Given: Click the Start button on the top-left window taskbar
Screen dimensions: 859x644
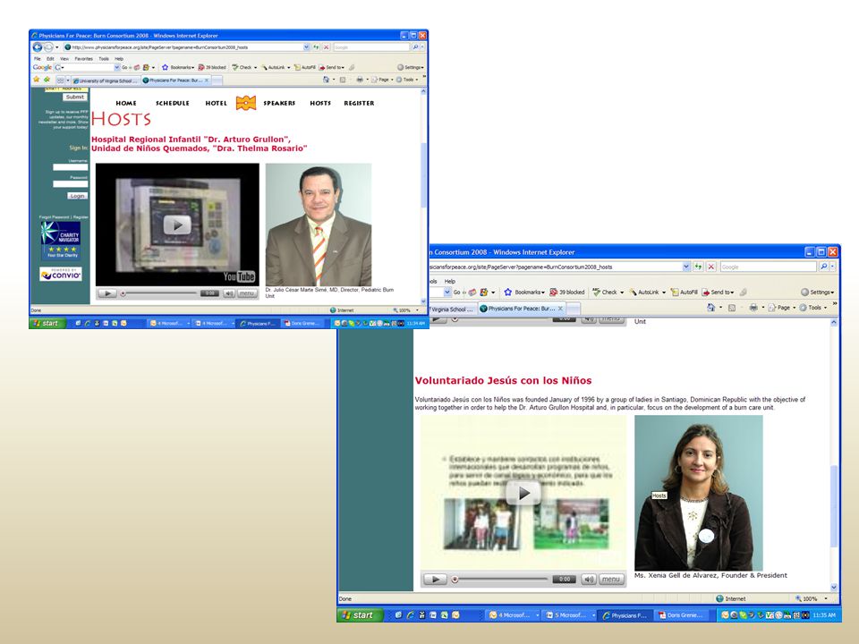Looking at the screenshot, I should click(x=47, y=323).
